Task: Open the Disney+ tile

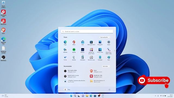Action: (83, 50)
